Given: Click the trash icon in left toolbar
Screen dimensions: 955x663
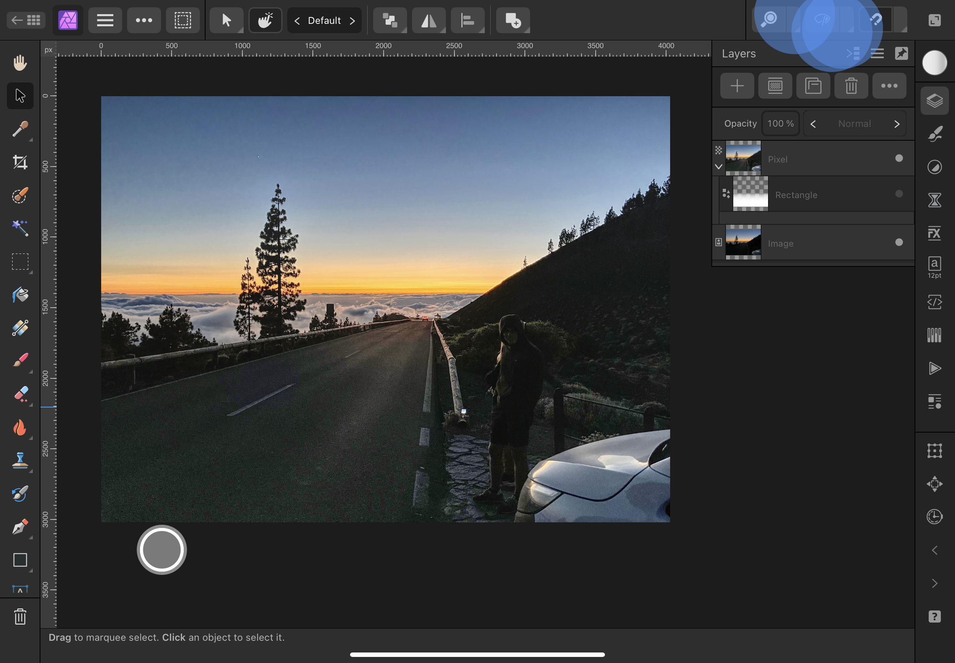Looking at the screenshot, I should [20, 617].
